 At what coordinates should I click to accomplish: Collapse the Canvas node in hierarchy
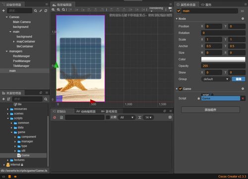point(6,17)
